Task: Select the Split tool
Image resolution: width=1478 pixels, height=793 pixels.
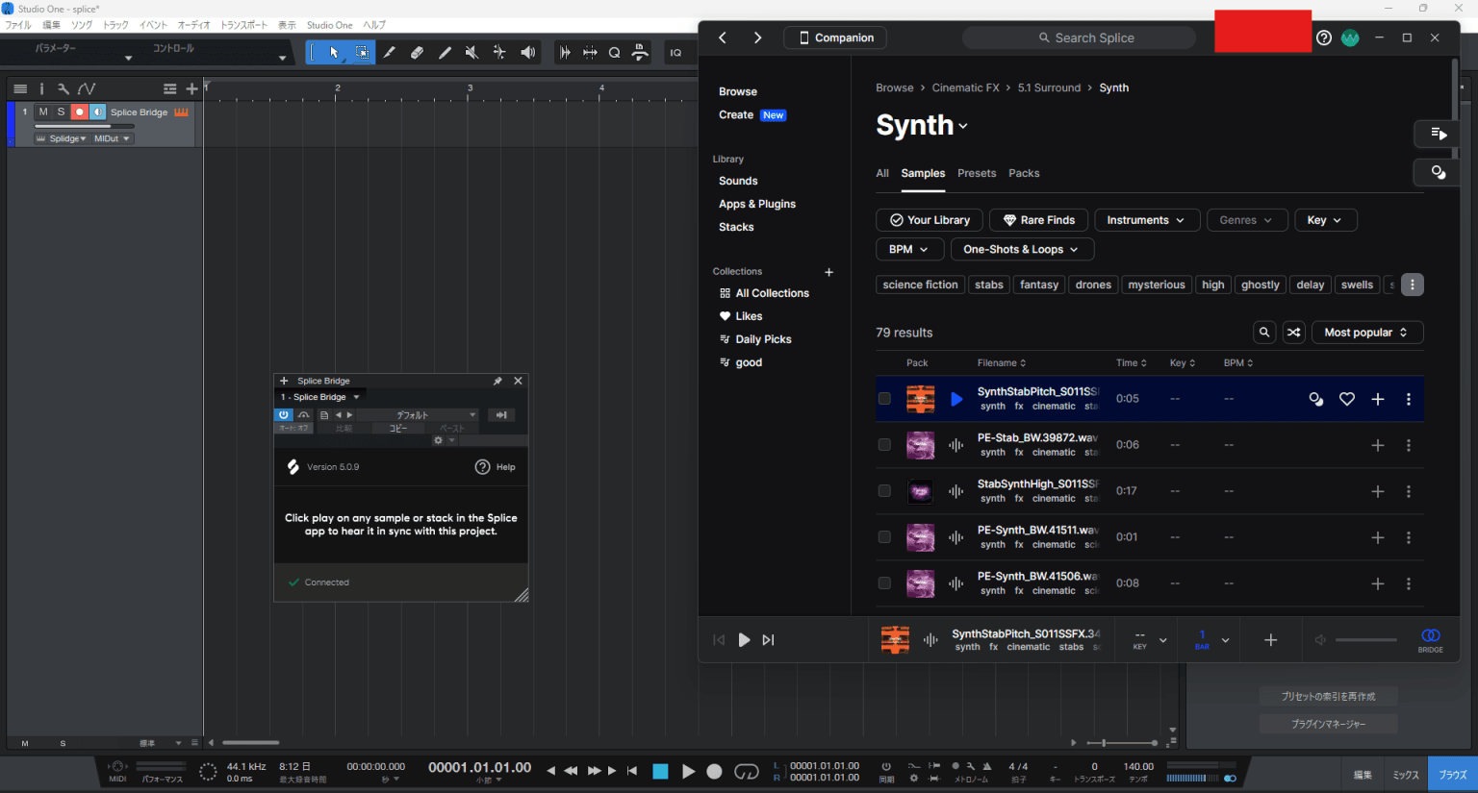Action: click(390, 52)
